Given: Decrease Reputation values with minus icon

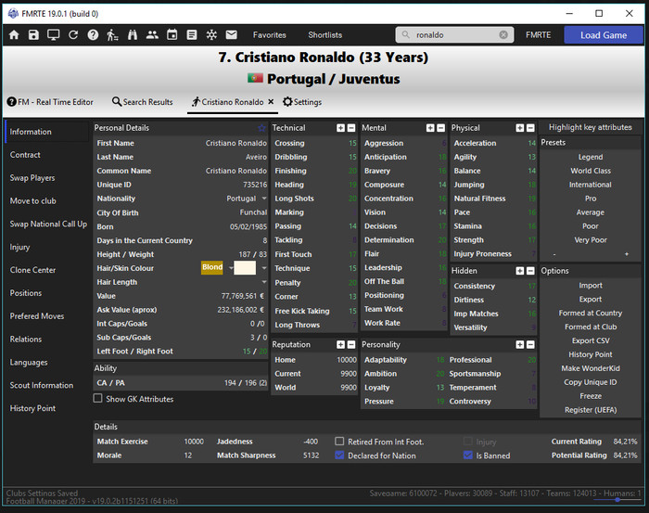Looking at the screenshot, I should coord(351,344).
